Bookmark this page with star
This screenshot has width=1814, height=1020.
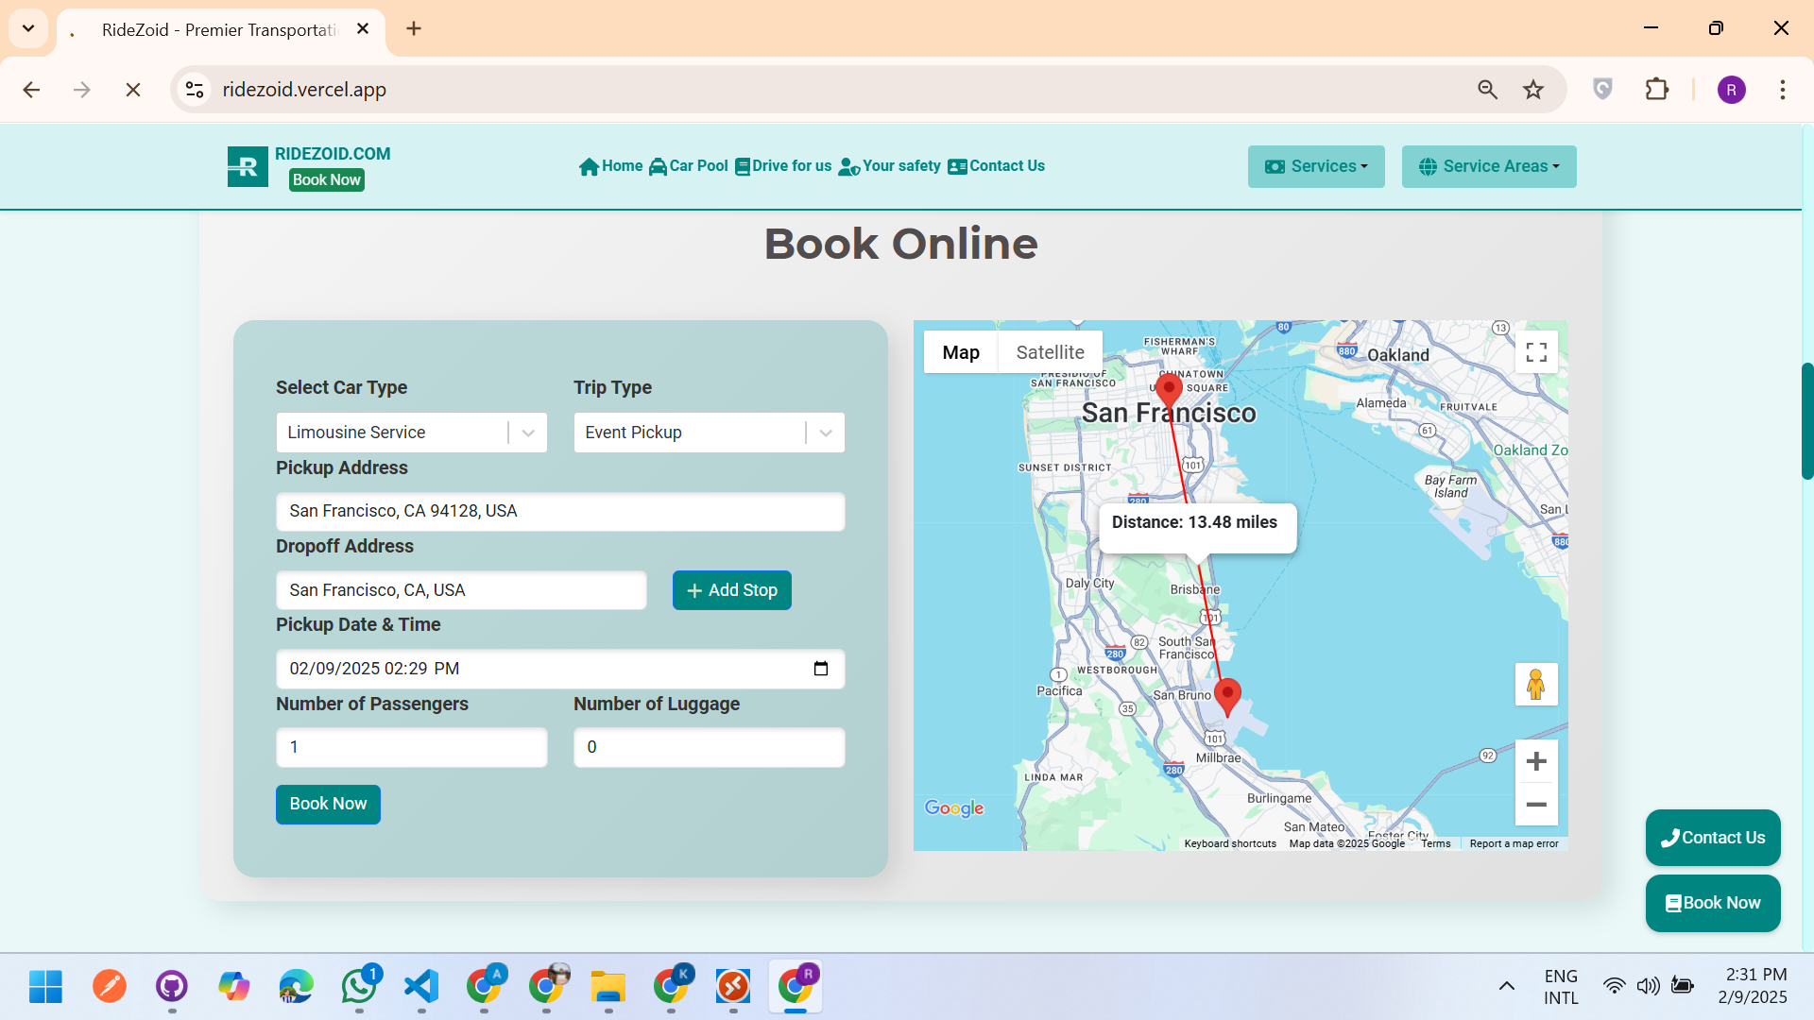tap(1533, 90)
